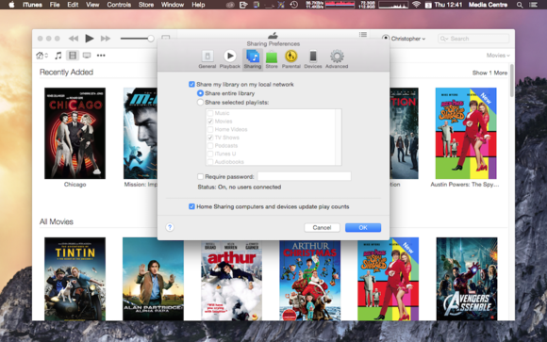The width and height of the screenshot is (547, 342).
Task: Open the File menu
Action: click(x=55, y=5)
